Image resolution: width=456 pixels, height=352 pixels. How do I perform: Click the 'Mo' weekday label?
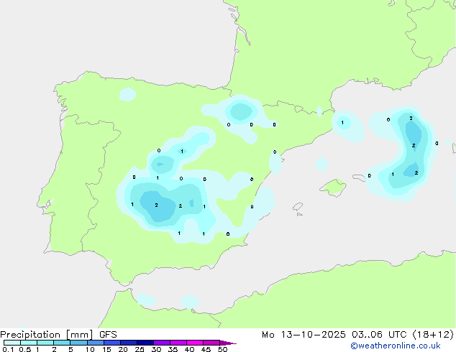pyautogui.click(x=268, y=335)
